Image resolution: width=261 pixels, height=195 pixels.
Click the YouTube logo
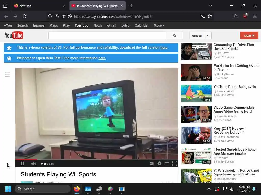(x=14, y=35)
